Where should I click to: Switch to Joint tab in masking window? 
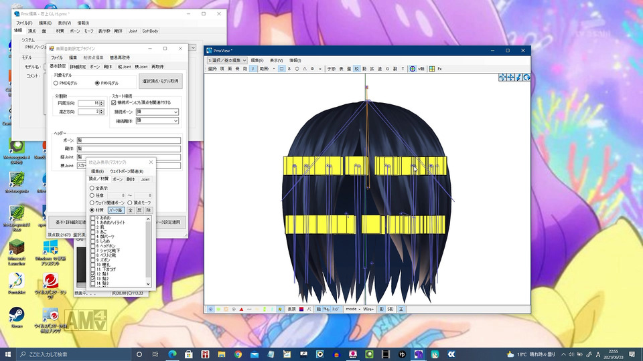145,179
